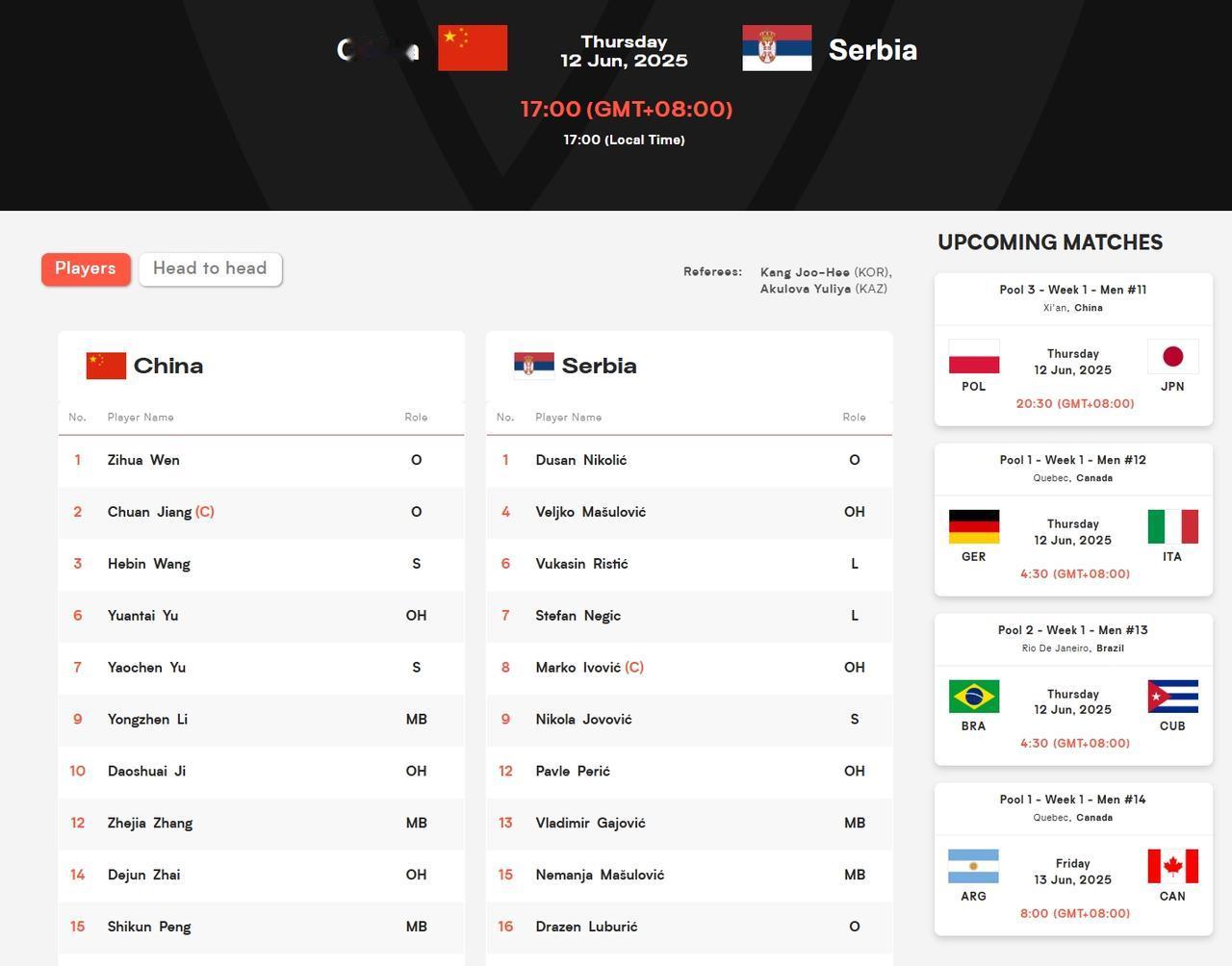Click the Japan flag in upcoming matches

click(1172, 357)
